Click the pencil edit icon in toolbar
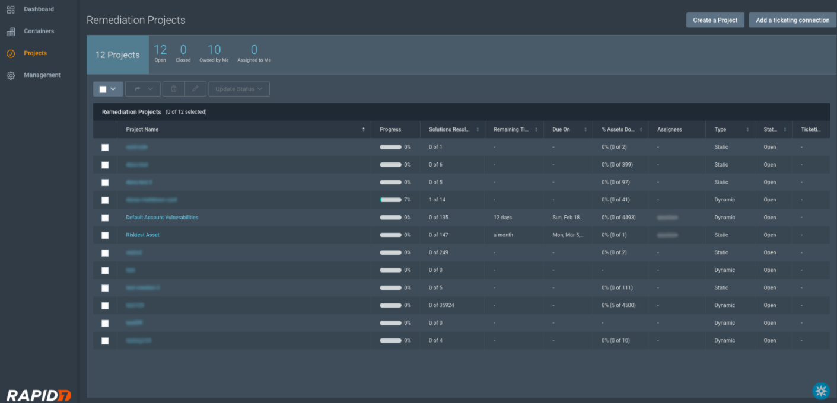837x403 pixels. tap(195, 89)
